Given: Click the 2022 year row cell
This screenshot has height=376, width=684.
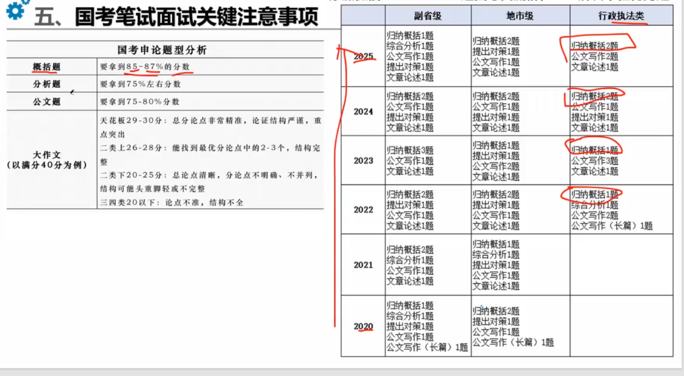Looking at the screenshot, I should pyautogui.click(x=363, y=210).
